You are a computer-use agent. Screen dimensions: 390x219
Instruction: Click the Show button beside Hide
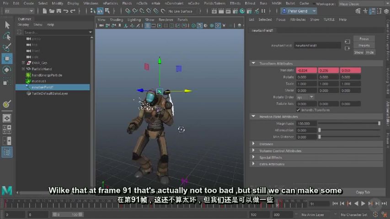[358, 52]
